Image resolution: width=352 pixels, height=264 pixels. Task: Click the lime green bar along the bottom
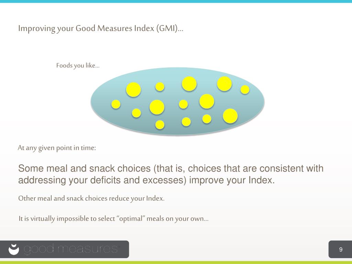(x=176, y=262)
